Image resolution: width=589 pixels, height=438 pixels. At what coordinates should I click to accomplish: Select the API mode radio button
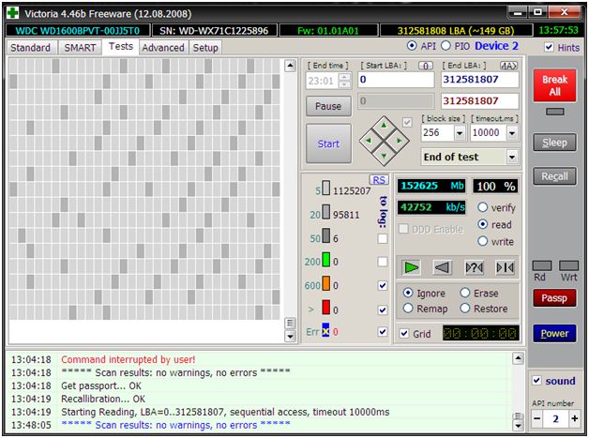point(412,46)
